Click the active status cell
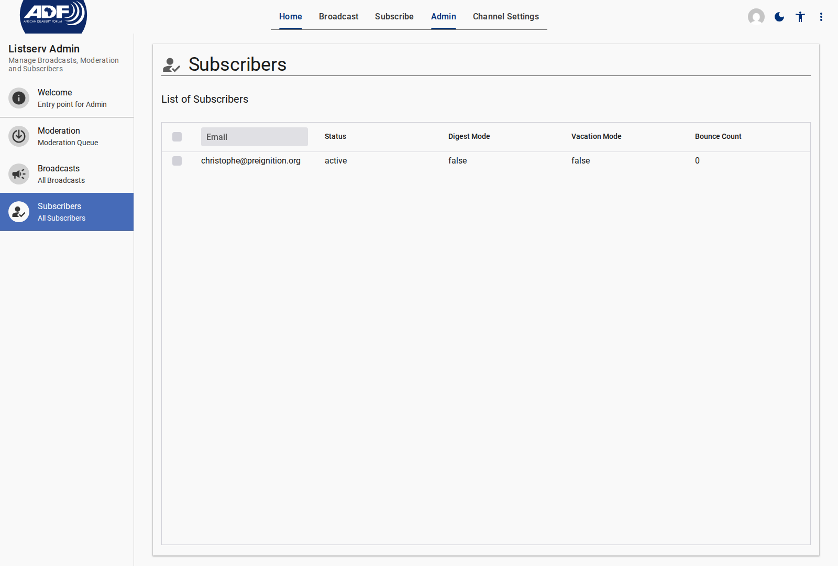Image resolution: width=838 pixels, height=566 pixels. point(336,161)
